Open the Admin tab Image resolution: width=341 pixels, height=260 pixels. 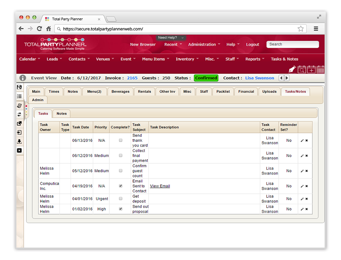click(x=38, y=100)
